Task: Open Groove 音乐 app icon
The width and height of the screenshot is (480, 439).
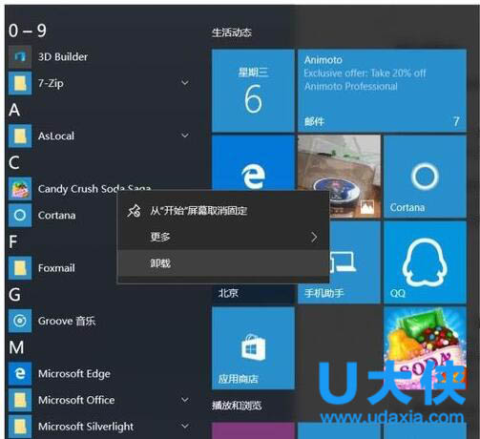Action: coord(20,321)
